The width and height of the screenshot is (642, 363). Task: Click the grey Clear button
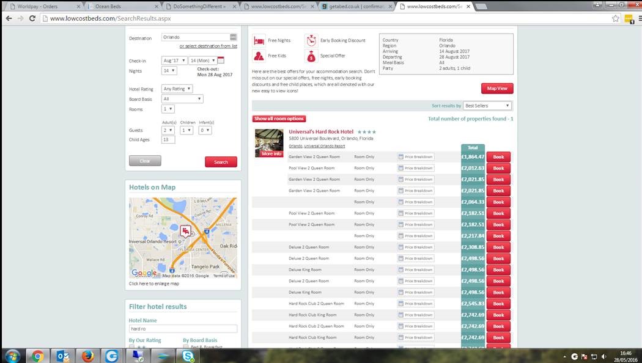[145, 161]
